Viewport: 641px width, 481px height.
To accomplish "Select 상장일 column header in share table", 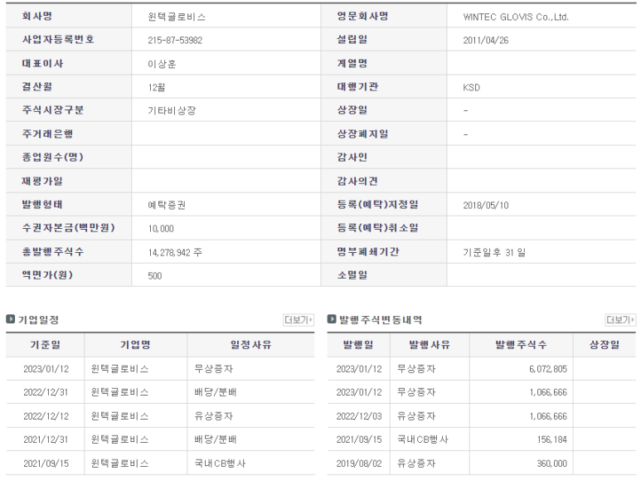I will coord(605,345).
